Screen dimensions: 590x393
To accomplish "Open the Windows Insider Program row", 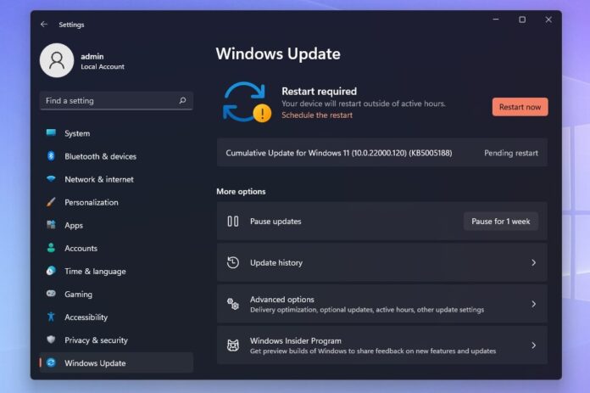I will [382, 345].
